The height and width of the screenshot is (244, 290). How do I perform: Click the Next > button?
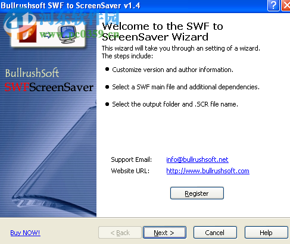pos(164,233)
